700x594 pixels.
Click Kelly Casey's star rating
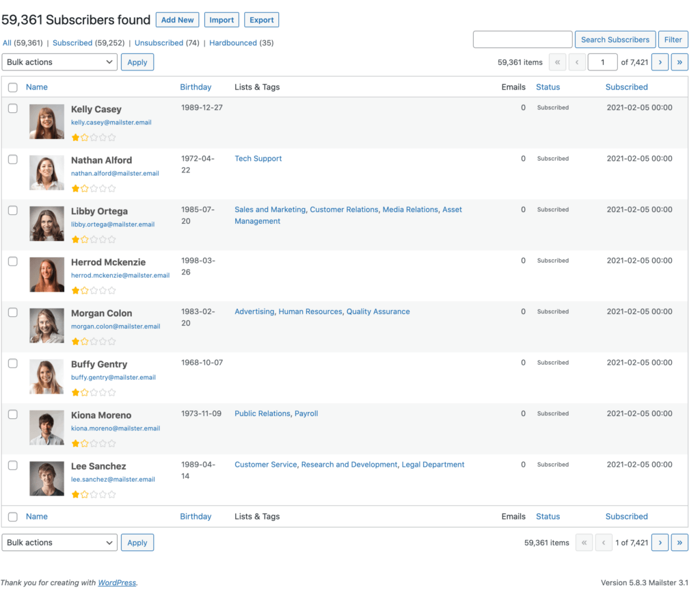(x=94, y=138)
